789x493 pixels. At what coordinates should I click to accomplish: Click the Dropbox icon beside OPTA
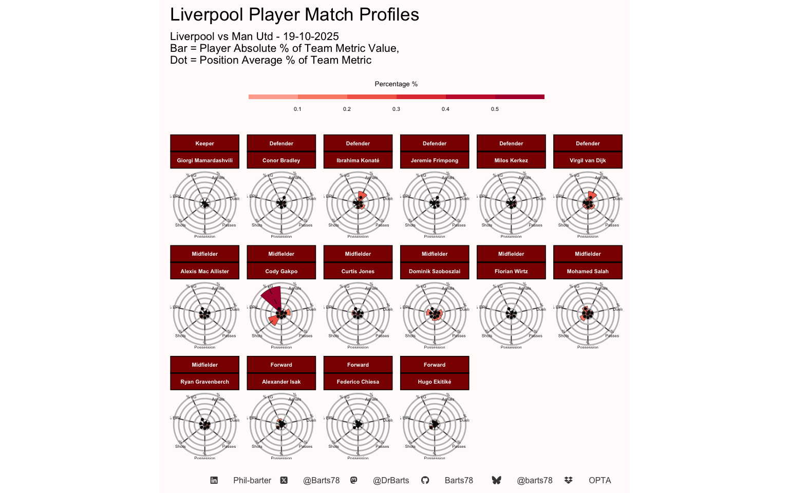click(568, 480)
